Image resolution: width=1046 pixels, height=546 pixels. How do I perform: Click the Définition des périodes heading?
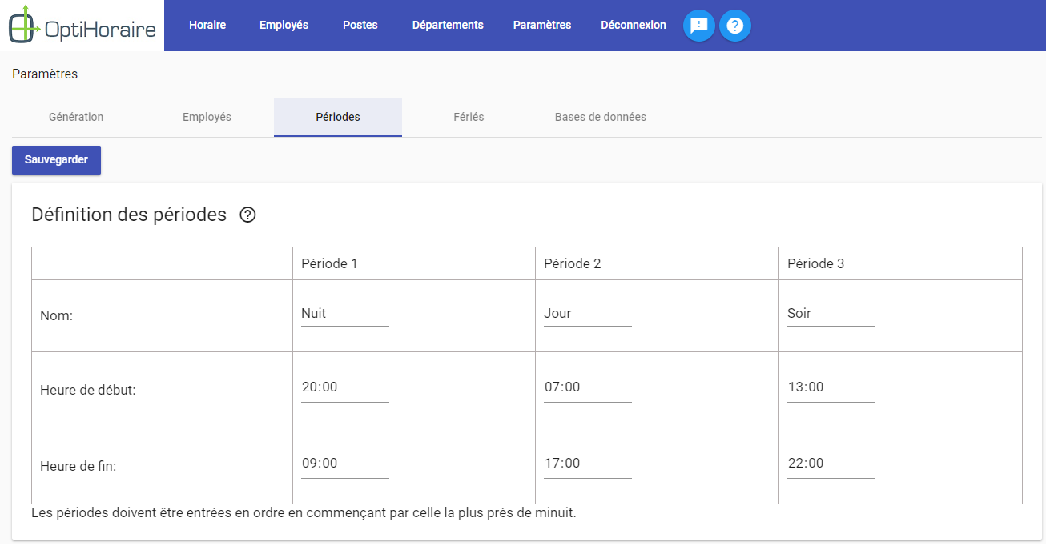point(129,215)
